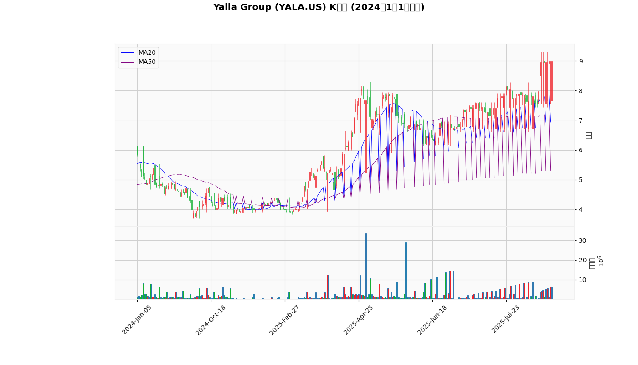638x365 pixels.
Task: Click price axis label 5
Action: [581, 180]
